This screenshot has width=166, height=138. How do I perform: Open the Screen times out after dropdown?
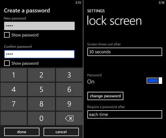click(125, 52)
